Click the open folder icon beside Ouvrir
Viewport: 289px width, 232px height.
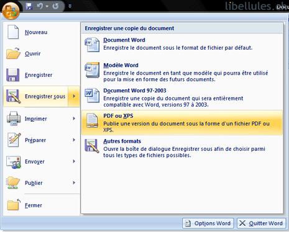click(x=13, y=53)
